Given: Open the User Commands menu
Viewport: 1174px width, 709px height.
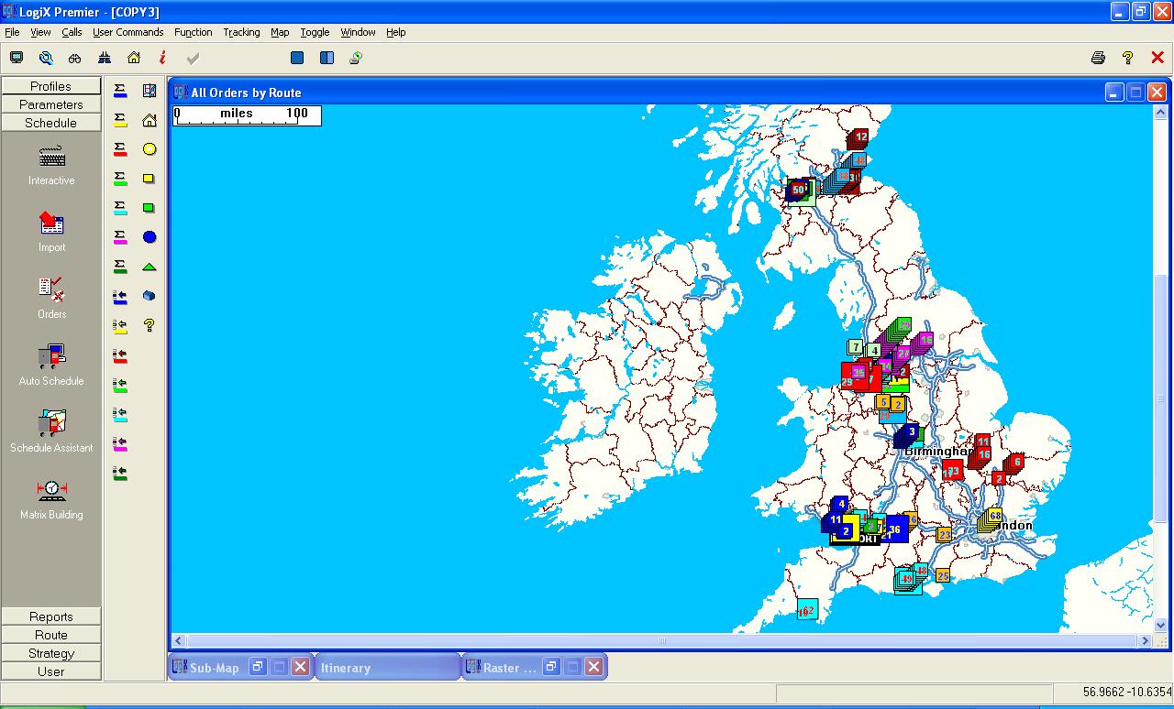Looking at the screenshot, I should tap(127, 32).
